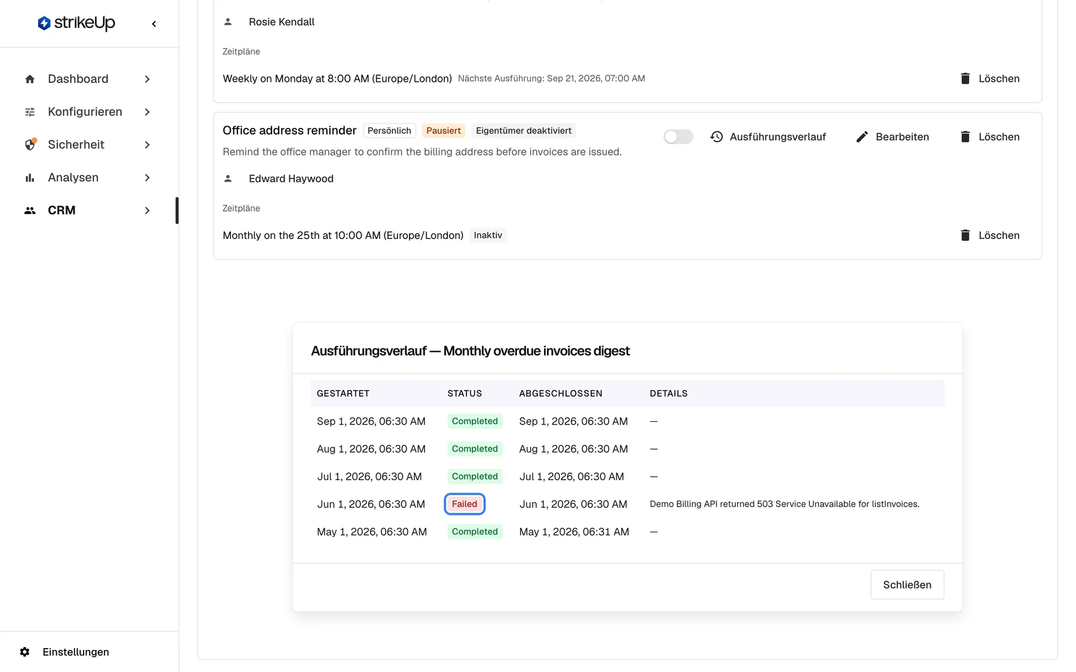The image size is (1076, 672).
Task: Click the strikeUp logo
Action: pos(76,23)
